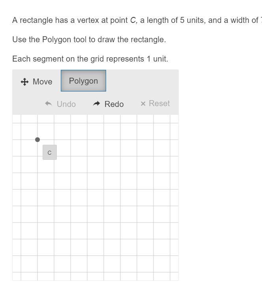Click intersection seven right, five below C
This screenshot has height=288, width=262.
(153, 223)
